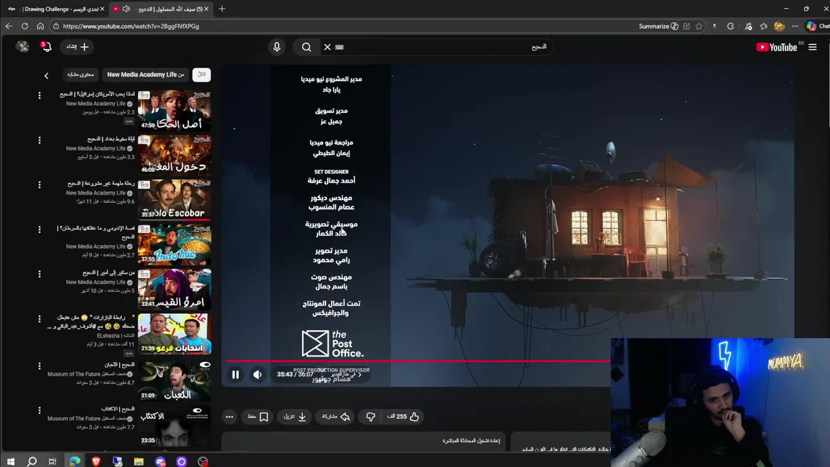The height and width of the screenshot is (467, 830).
Task: Download the video via the تنزيل button
Action: point(295,416)
